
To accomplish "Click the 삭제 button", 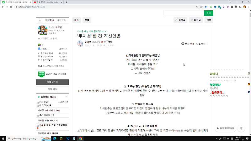I will pyautogui.click(x=87, y=20).
